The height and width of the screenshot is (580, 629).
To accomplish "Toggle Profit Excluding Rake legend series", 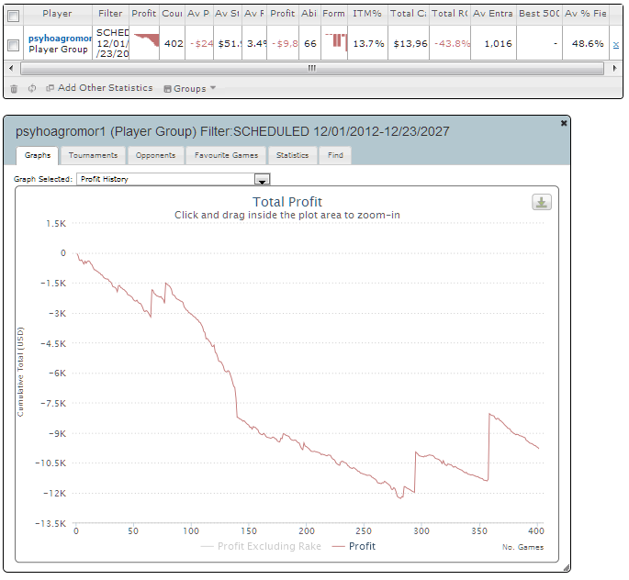I will [x=261, y=546].
